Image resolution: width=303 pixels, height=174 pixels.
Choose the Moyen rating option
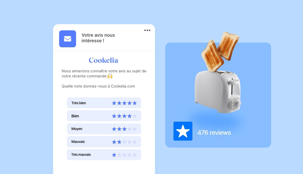pos(104,129)
